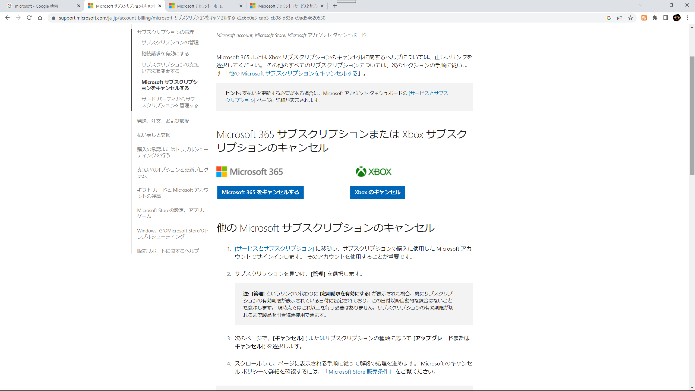The image size is (695, 391).
Task: Expand Microsoft Storeの設定、アプリ、ゲーム section
Action: (171, 213)
